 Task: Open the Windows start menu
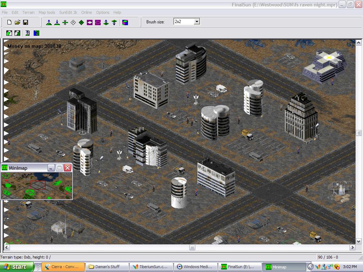17,267
